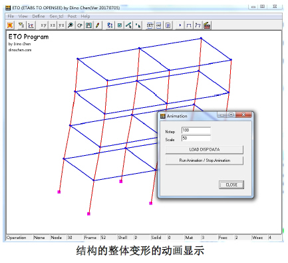
Task: Switch to the xy plane view
Action: point(43,25)
